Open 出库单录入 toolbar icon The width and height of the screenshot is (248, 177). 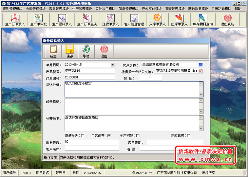(x=179, y=20)
